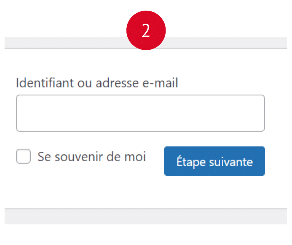Tick the 'Se souvenir de moi' checkbox
Viewport: 292px width, 245px height.
[23, 156]
